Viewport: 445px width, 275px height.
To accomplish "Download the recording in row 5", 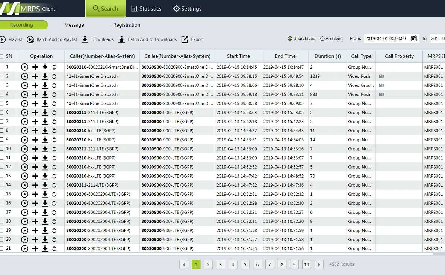I will [45, 103].
